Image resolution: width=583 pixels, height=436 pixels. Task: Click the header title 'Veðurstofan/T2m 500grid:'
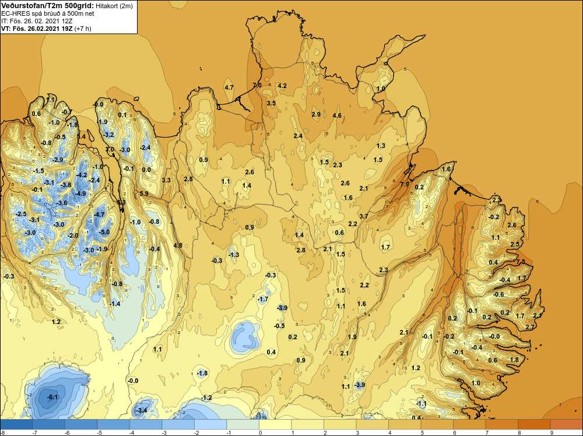[x=48, y=6]
